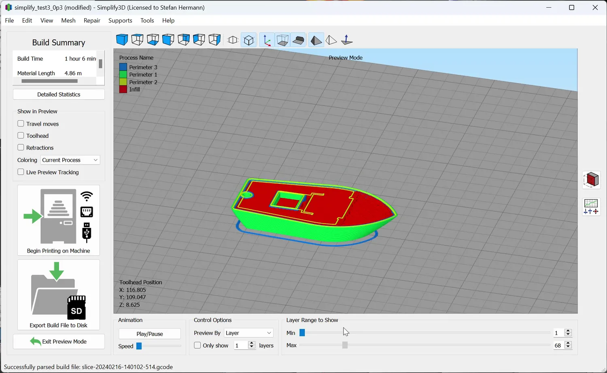Decrease Max layer stepper value

point(568,347)
